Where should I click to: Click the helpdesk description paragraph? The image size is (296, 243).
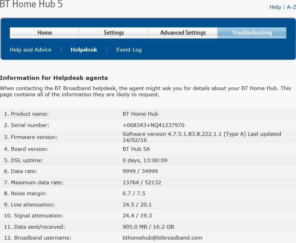click(x=145, y=91)
